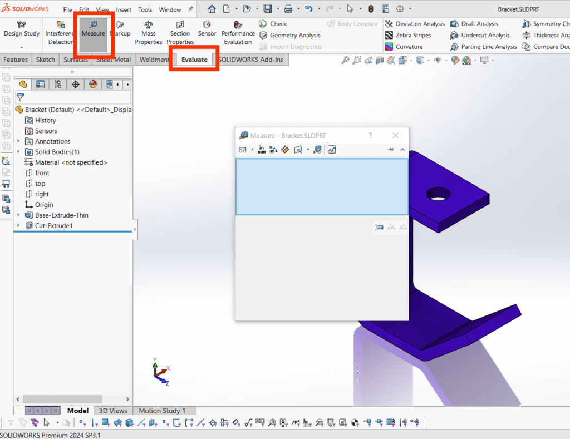The image size is (570, 439).
Task: Toggle XYZ delta display in Measure dialog
Action: click(273, 149)
